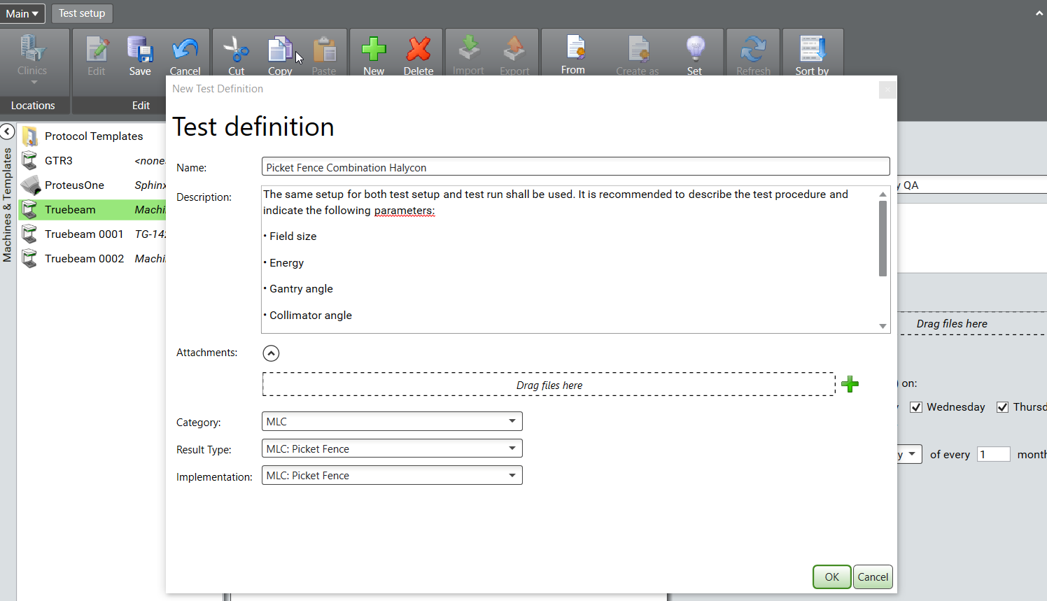Click the Set lightbulb icon

point(694,50)
